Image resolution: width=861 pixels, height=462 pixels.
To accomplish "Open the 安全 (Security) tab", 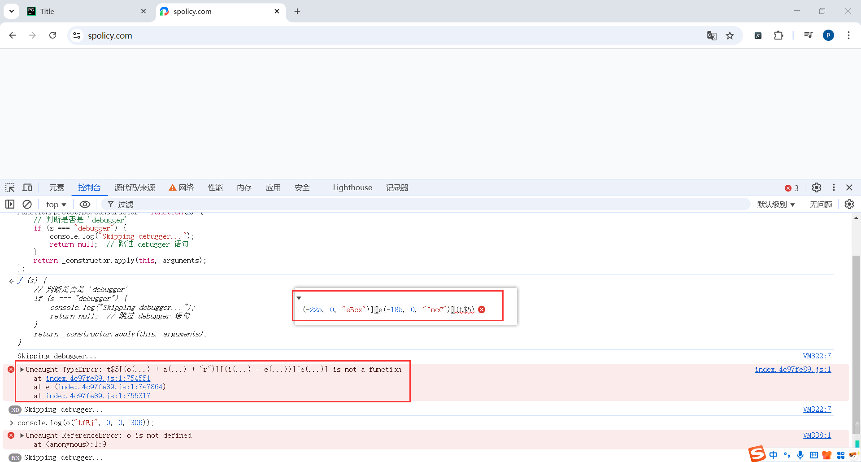I will click(302, 187).
